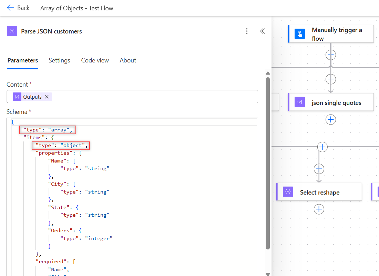Viewport: 379px width, 276px height.
Task: Add step right above Select reshape
Action: click(x=319, y=169)
